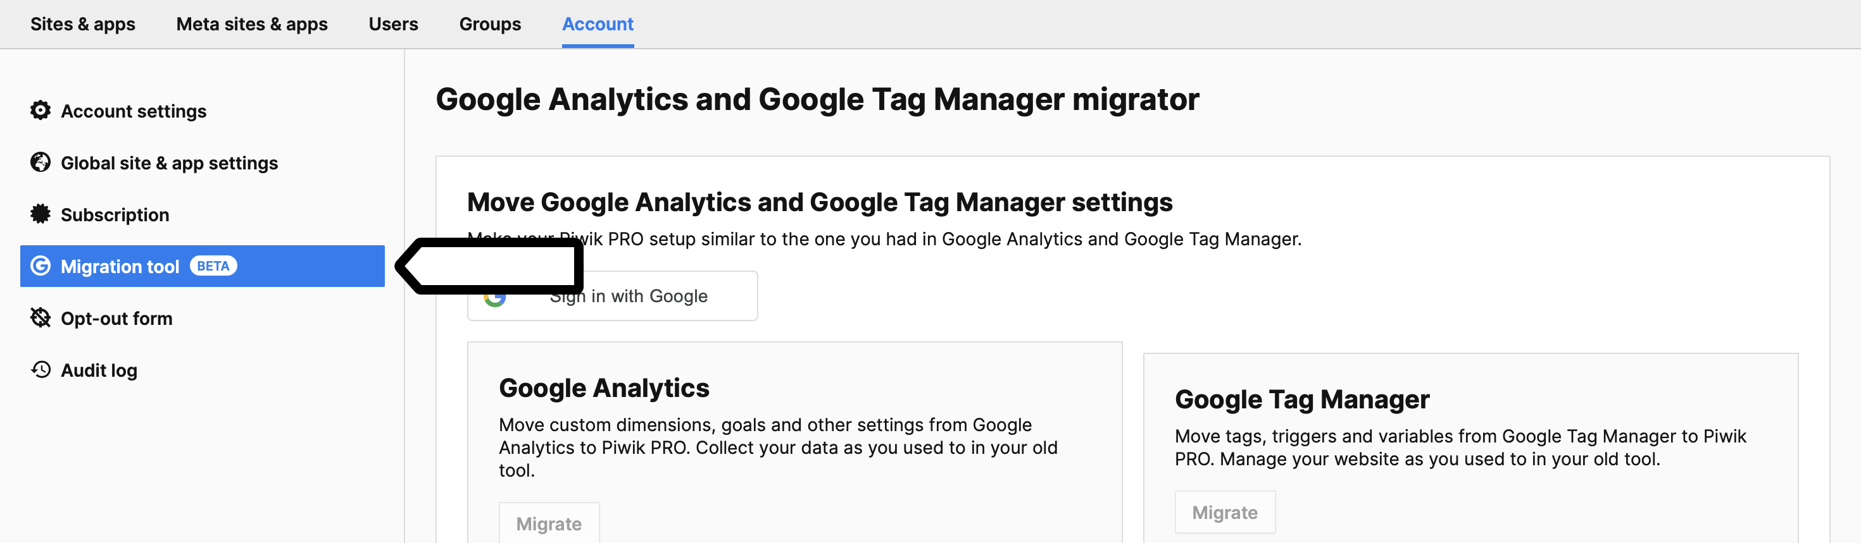Click the page title 'Google Analytics and Google Tag Manager migrator'
Screen dimensions: 1861x543
tap(817, 99)
